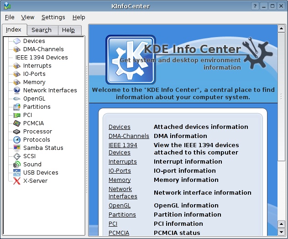288x239 pixels.
Task: Open the View menu
Action: pos(28,17)
